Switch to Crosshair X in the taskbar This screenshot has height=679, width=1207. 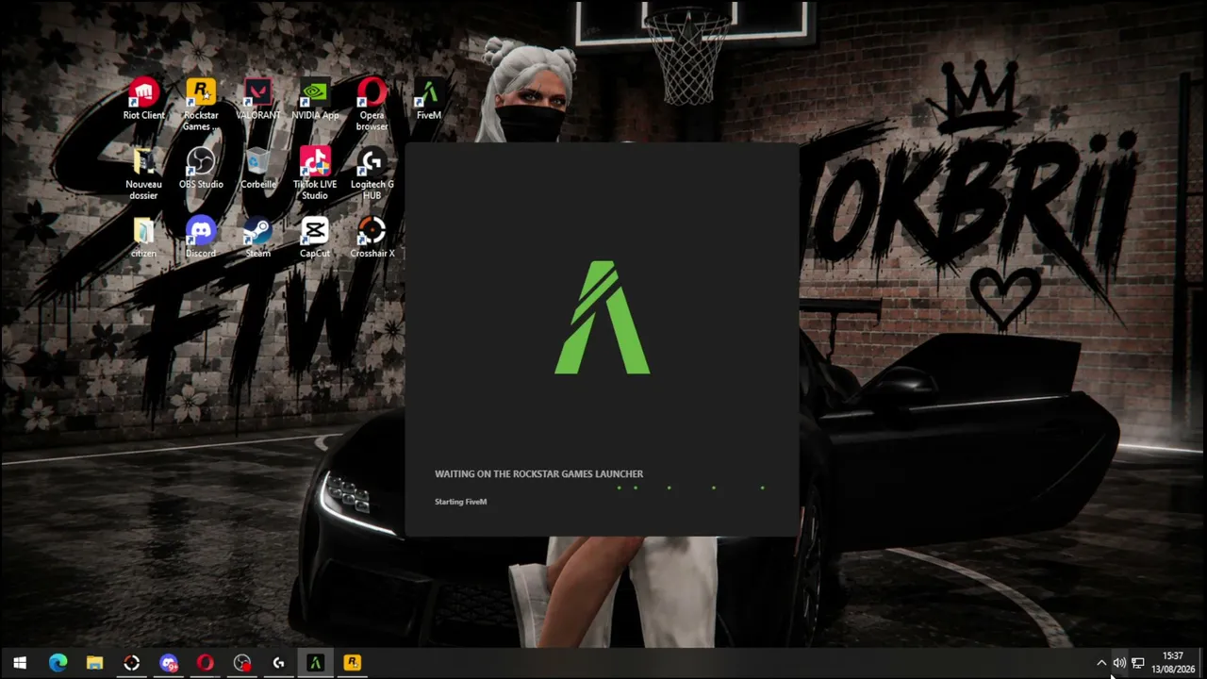coord(131,663)
